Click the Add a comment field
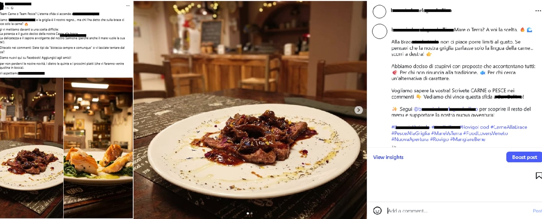Image resolution: width=542 pixels, height=219 pixels. tap(457, 211)
